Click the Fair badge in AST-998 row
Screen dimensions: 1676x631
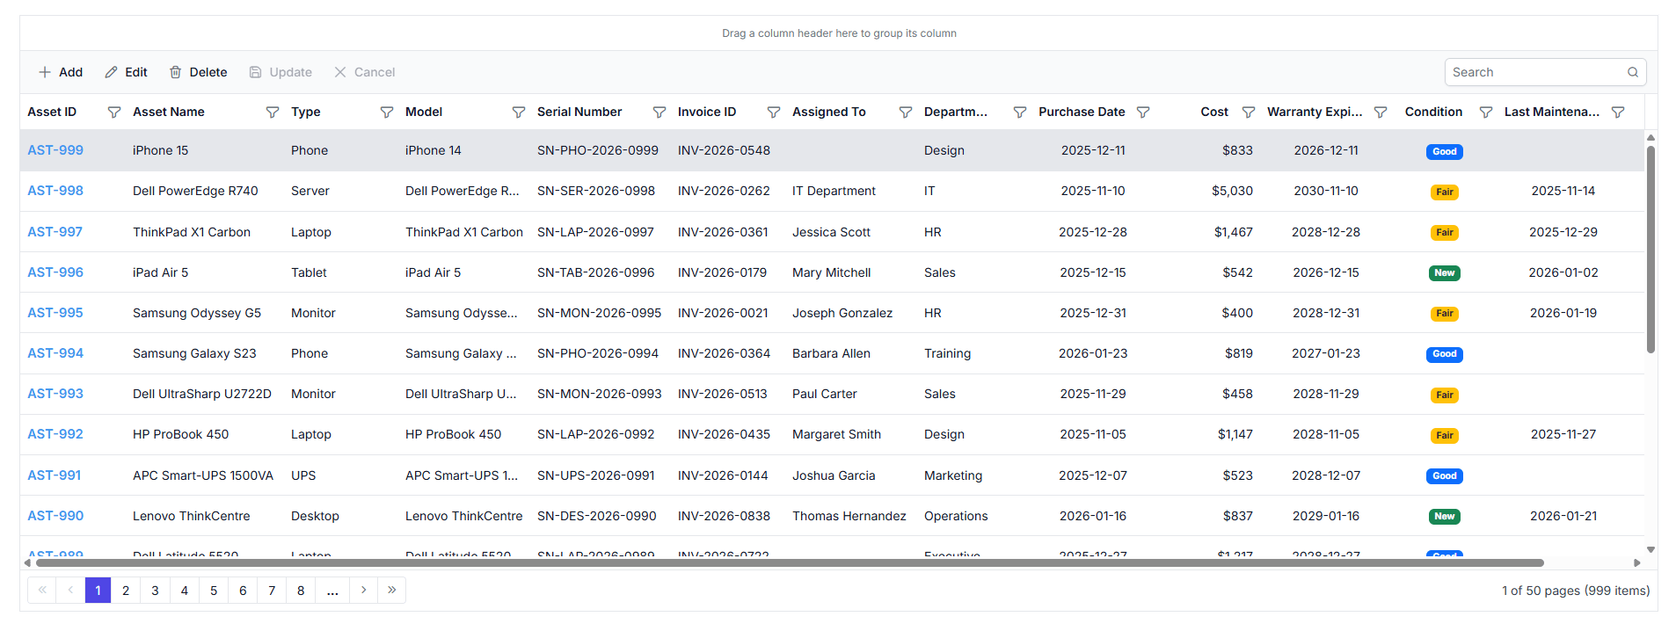(x=1445, y=192)
